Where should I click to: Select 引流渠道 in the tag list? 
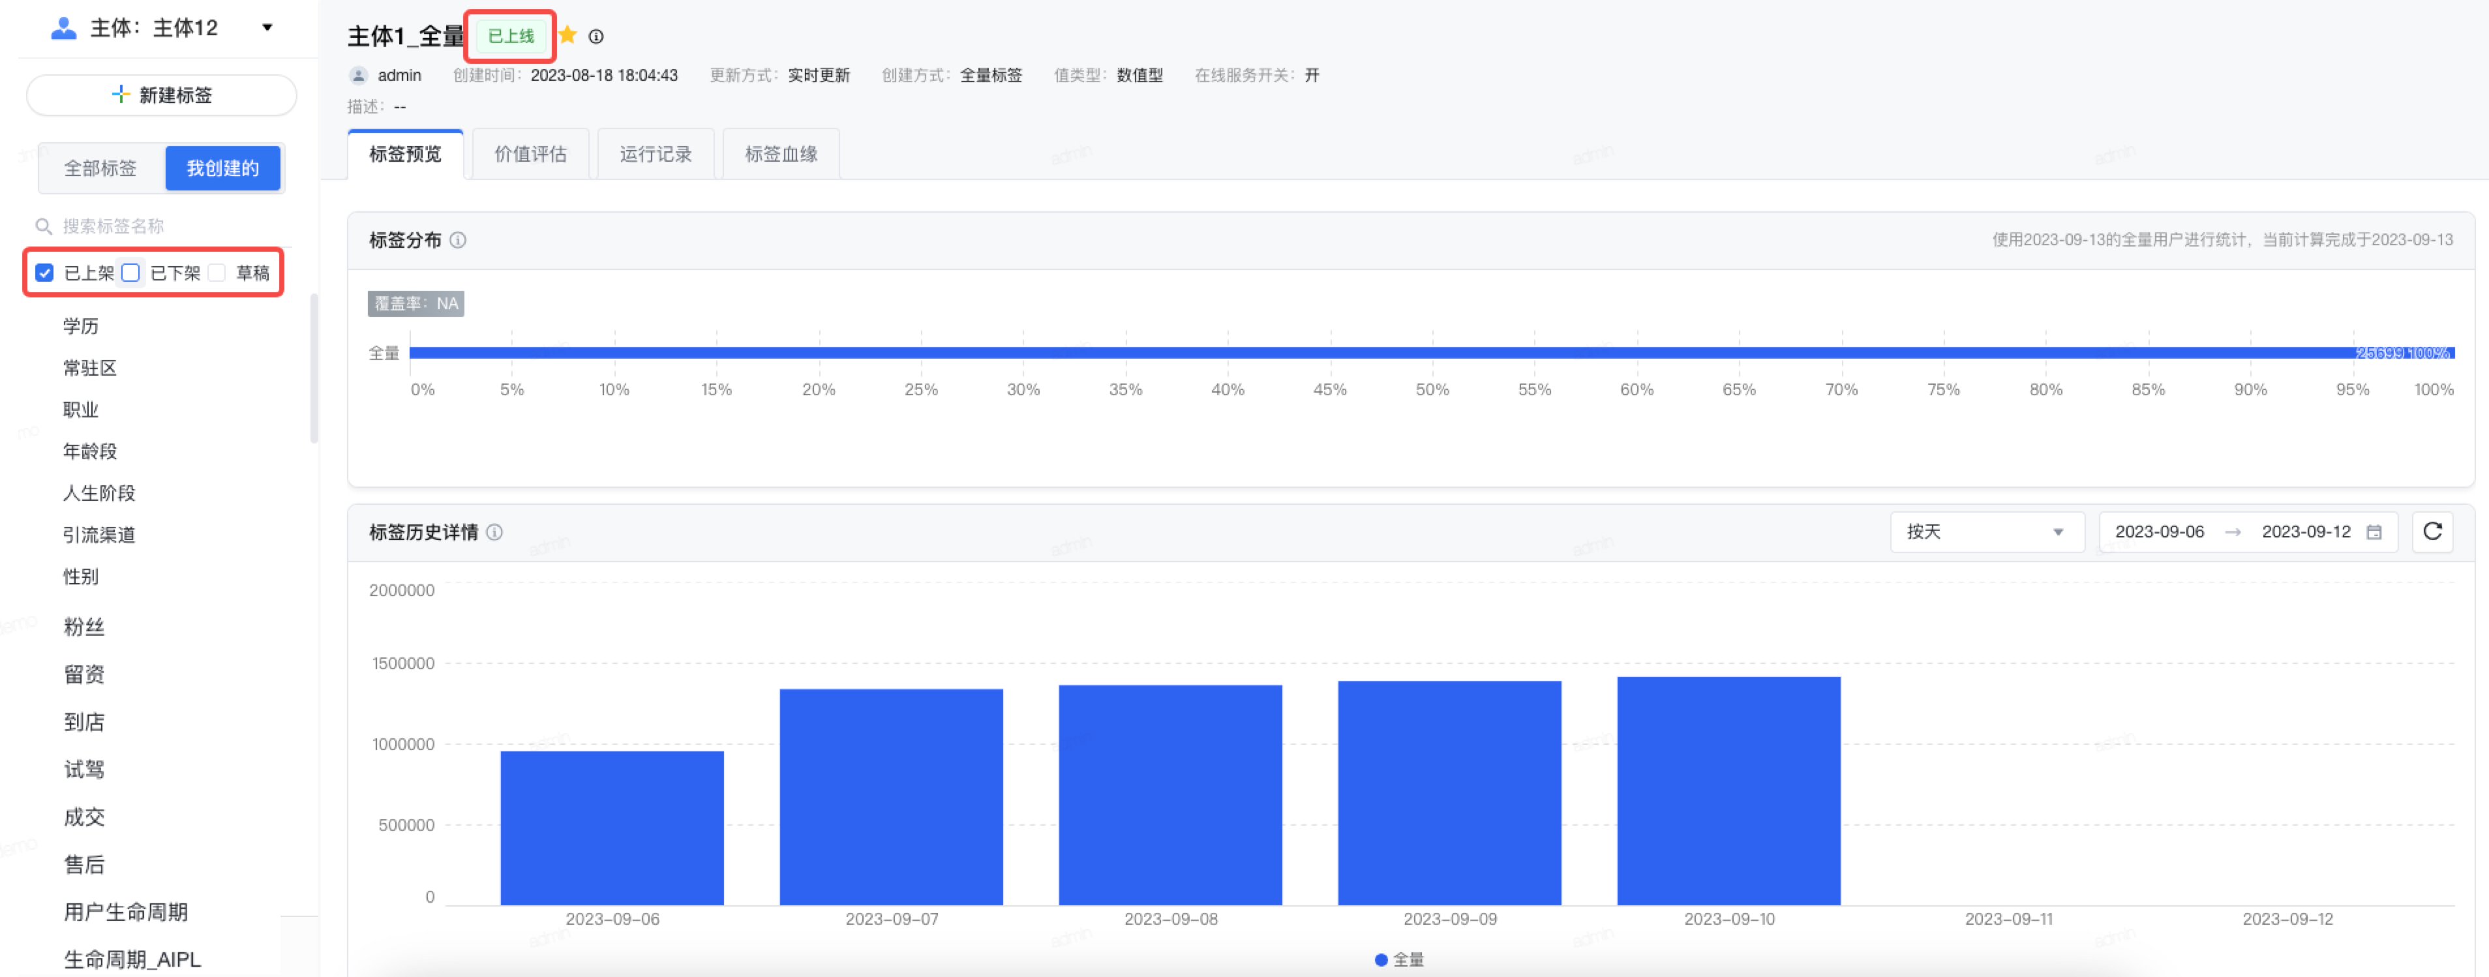point(100,534)
